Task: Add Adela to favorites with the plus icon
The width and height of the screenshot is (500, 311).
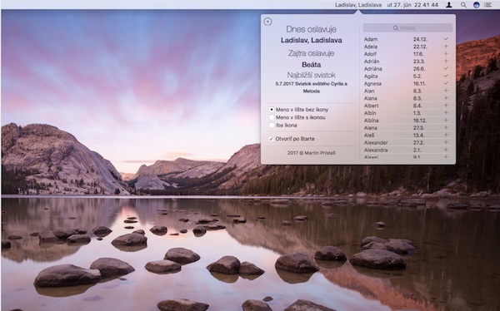Action: (446, 47)
